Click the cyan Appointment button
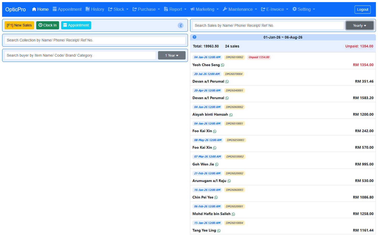378x236 pixels. coord(76,25)
